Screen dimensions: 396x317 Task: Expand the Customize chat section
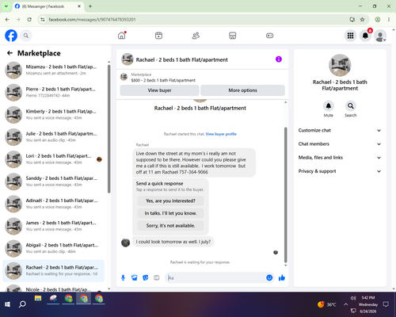[x=340, y=130]
